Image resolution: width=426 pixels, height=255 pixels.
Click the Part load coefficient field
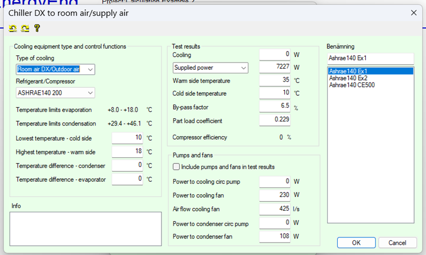click(x=275, y=119)
